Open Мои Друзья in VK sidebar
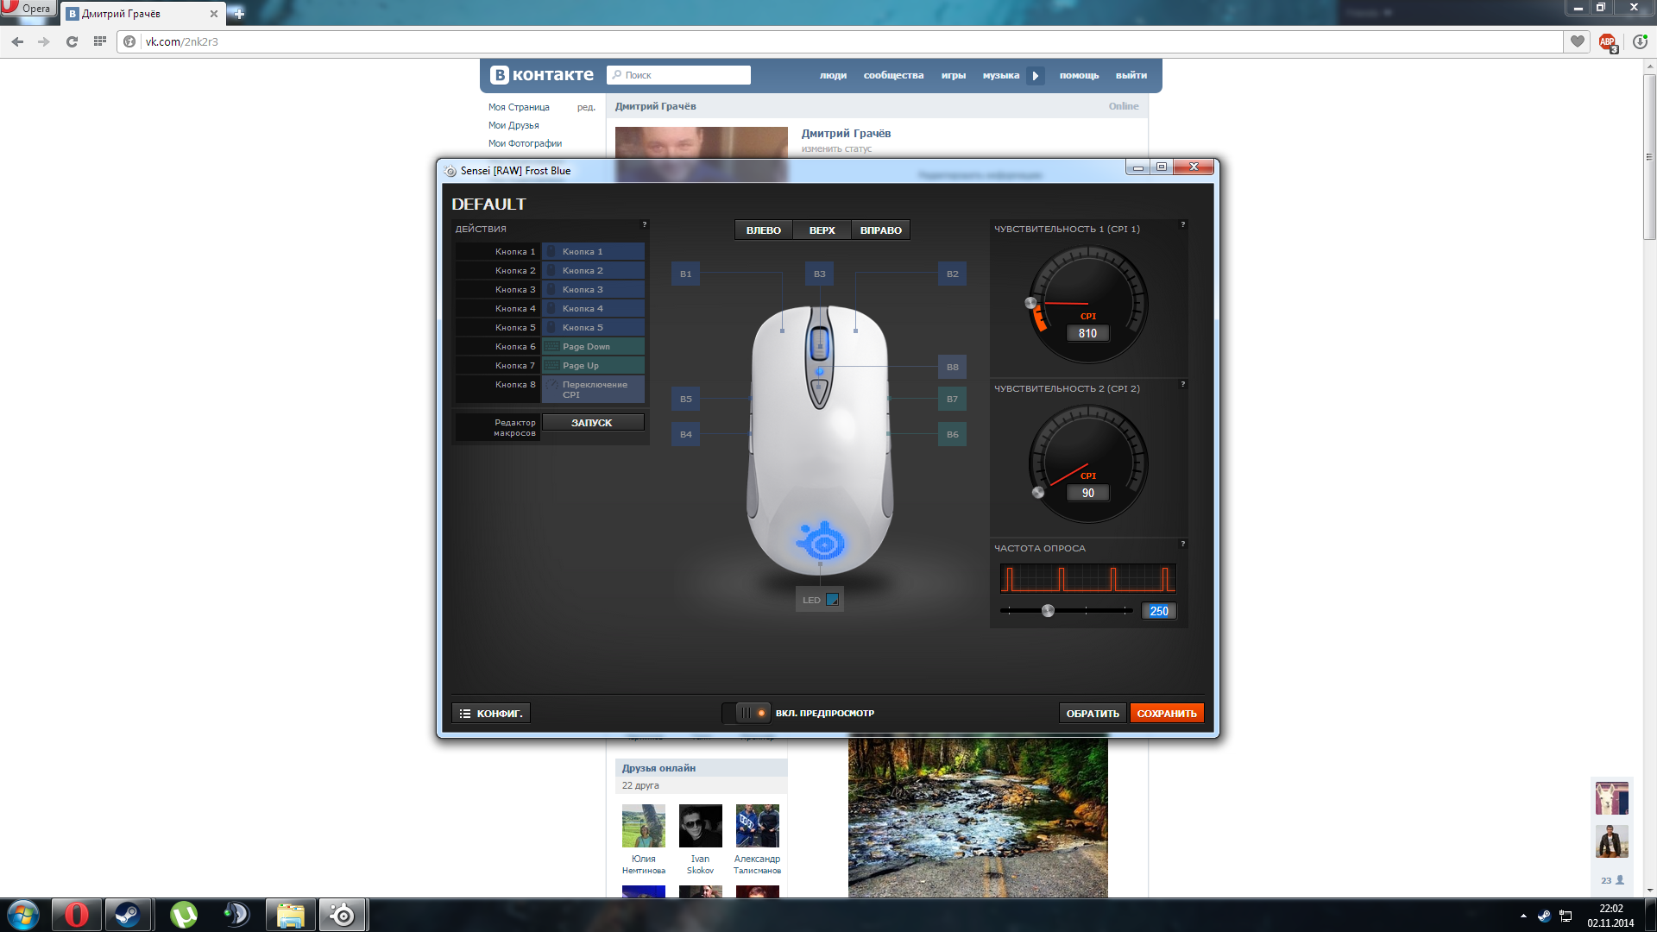 click(x=513, y=125)
